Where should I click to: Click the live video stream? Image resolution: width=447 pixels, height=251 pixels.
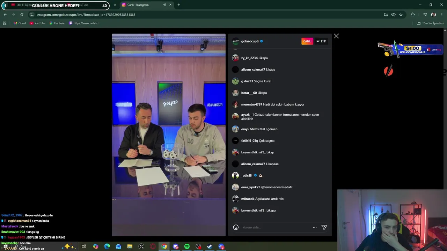click(x=169, y=135)
